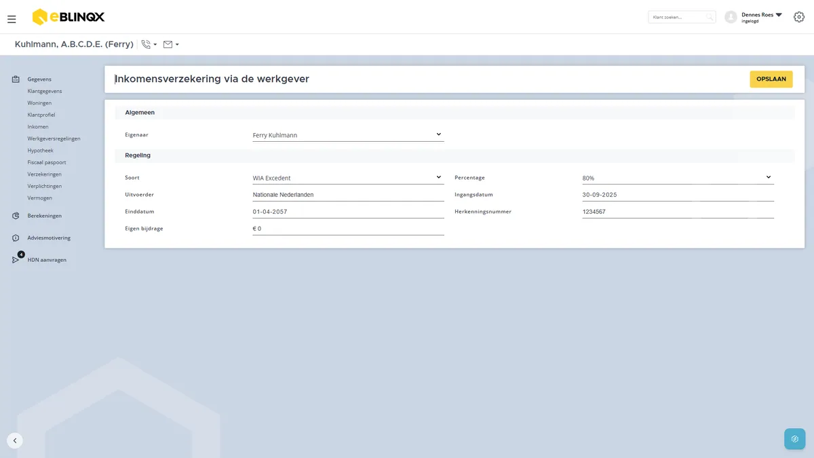Click the Herkenningsnummer field showing 1234567
The image size is (814, 458).
(678, 212)
